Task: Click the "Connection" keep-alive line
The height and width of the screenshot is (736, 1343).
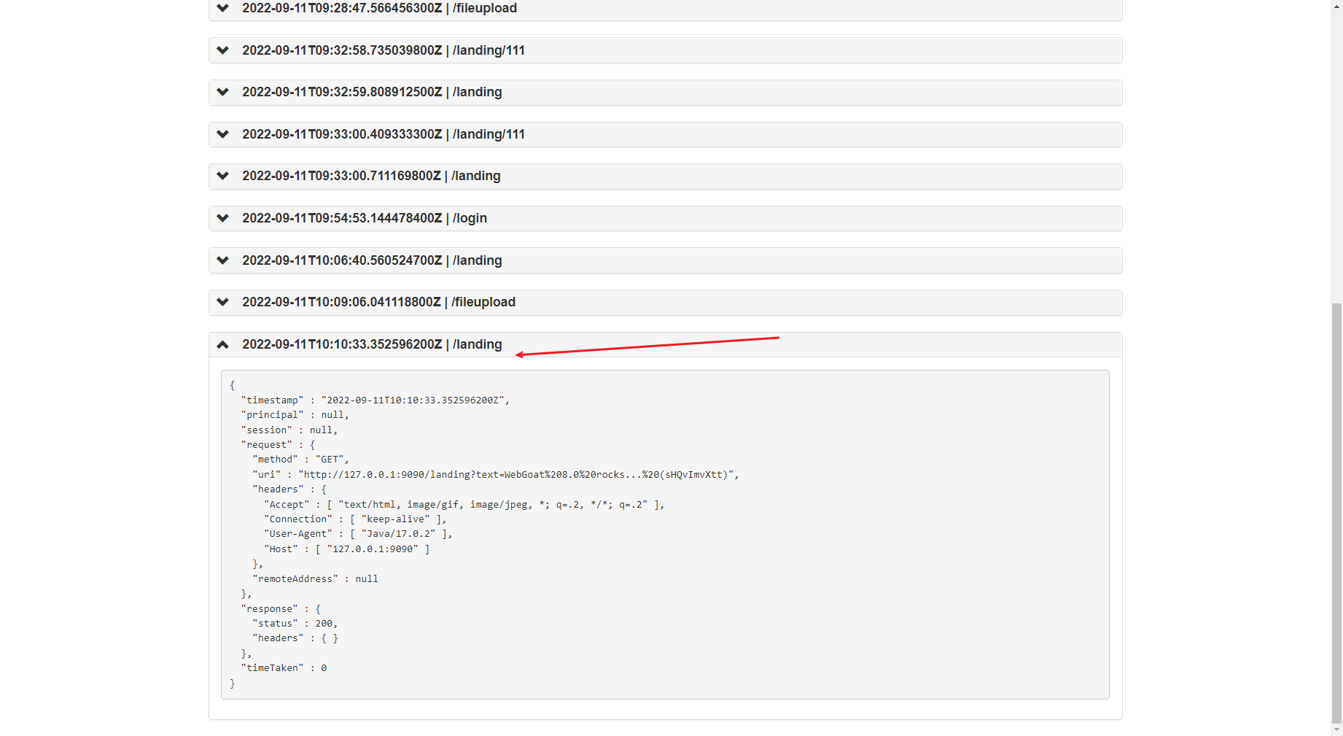Action: [355, 519]
